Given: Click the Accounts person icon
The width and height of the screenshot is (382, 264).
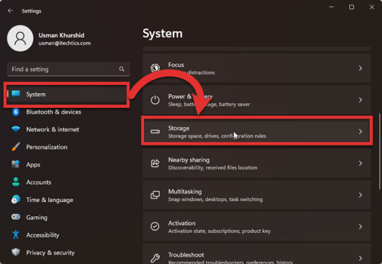Looking at the screenshot, I should 16,182.
